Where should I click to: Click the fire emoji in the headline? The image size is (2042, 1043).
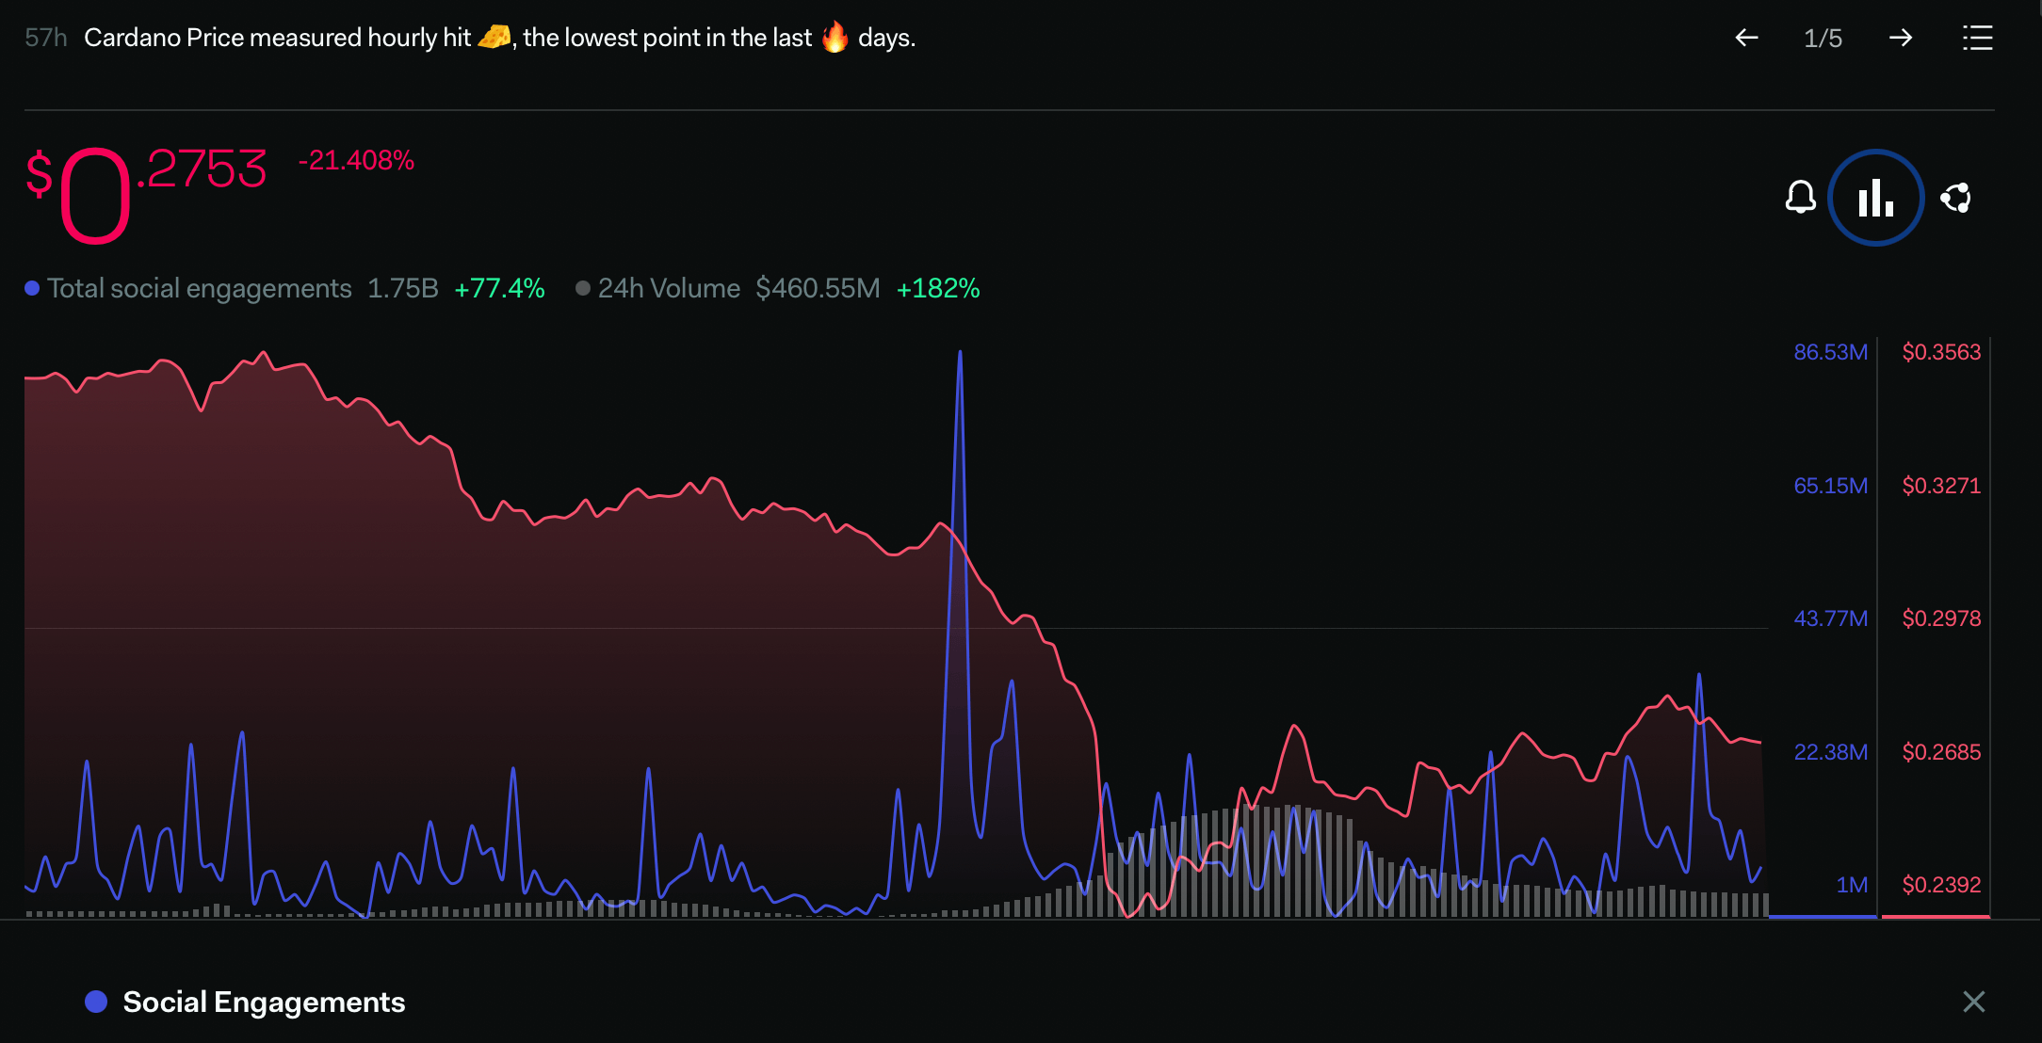pos(835,37)
